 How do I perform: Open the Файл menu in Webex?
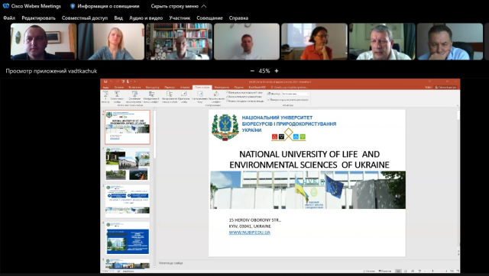(9, 18)
